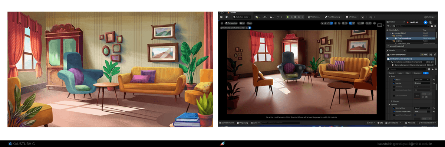Screen dimensions: 445x147
Task: Toggle surface snapping icon
Action: point(339,23)
